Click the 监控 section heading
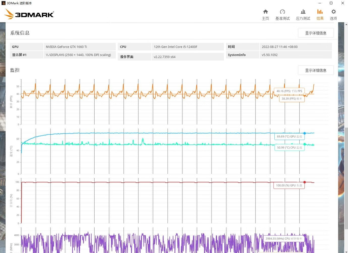The image size is (348, 253). coord(15,70)
